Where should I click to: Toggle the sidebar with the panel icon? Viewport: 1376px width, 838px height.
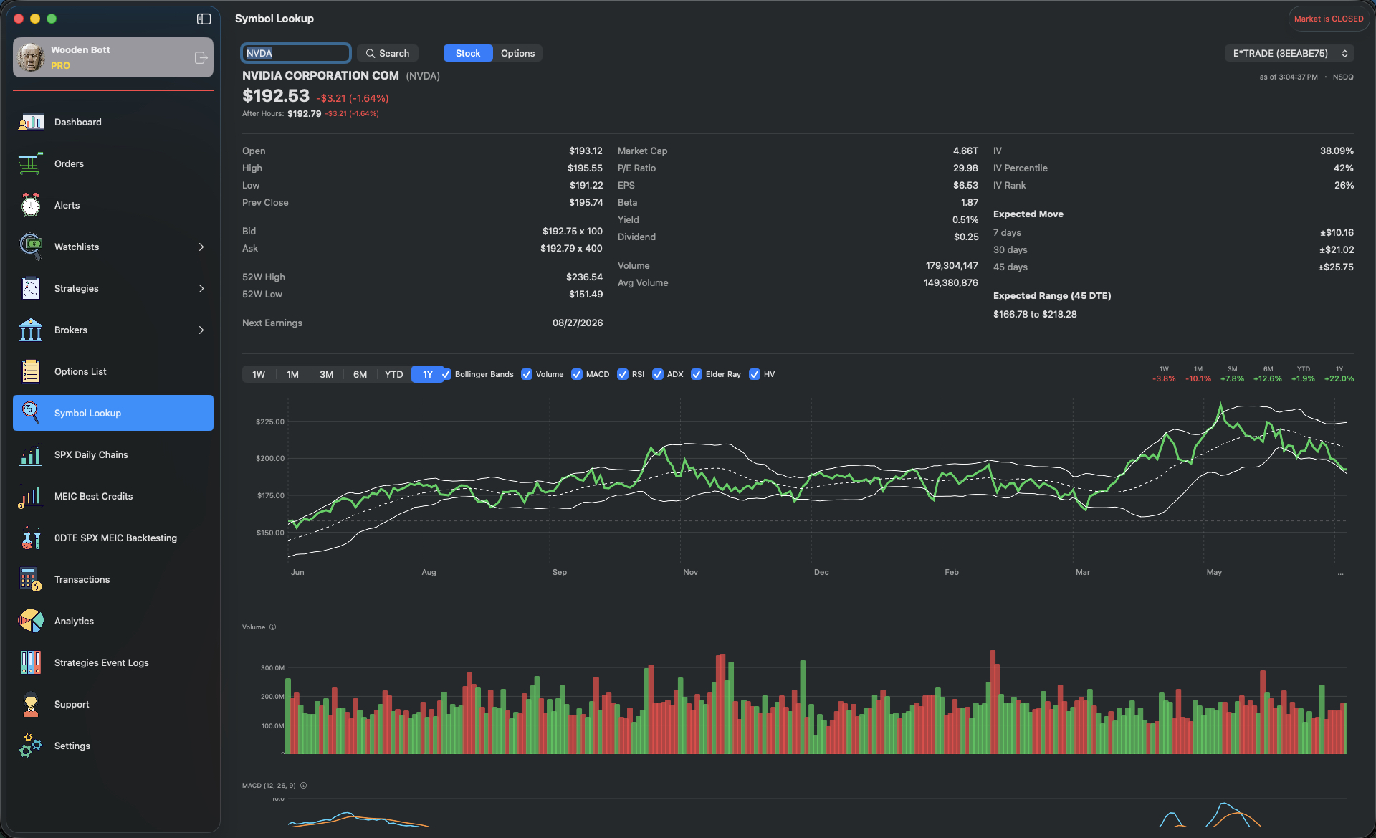click(x=204, y=19)
